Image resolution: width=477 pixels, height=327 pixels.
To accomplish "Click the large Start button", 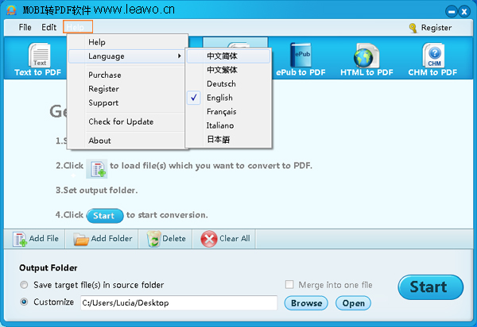I will pos(430,287).
